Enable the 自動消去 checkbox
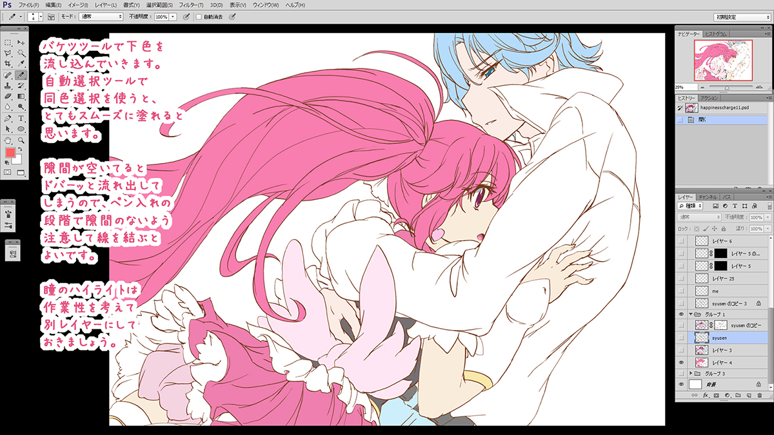Viewport: 774px width, 435px height. pos(199,16)
